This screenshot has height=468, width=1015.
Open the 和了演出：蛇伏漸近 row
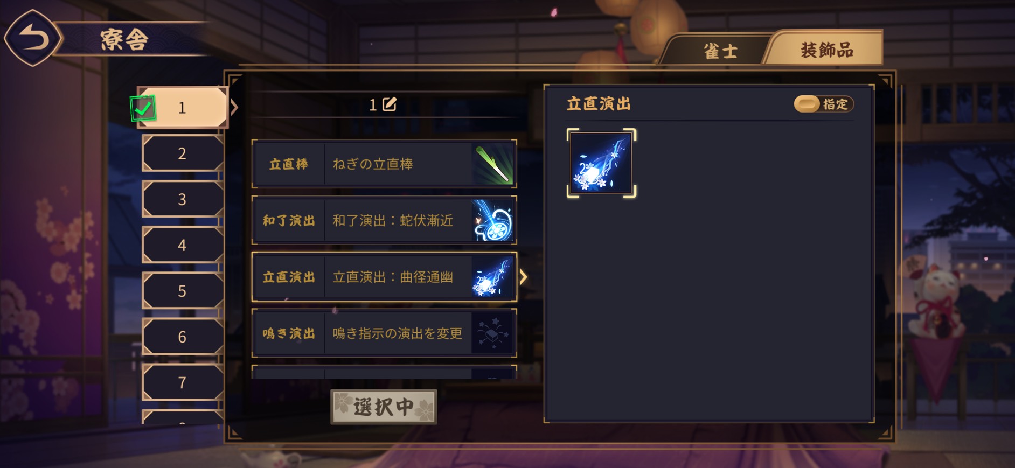[384, 221]
